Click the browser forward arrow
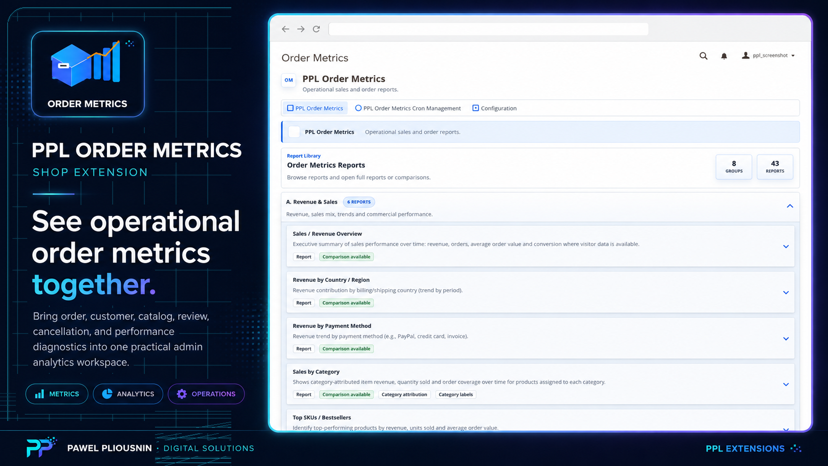 (301, 29)
